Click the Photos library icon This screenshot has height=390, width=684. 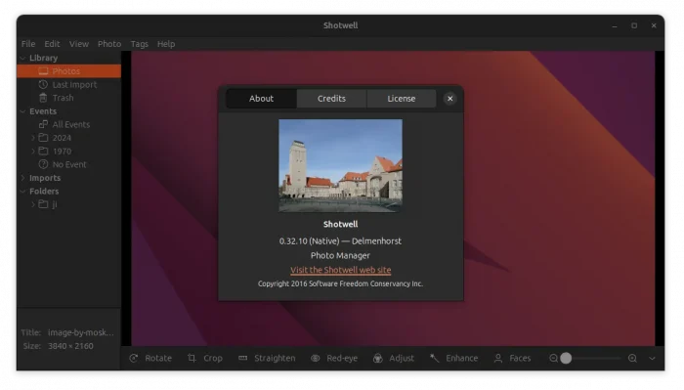(43, 71)
